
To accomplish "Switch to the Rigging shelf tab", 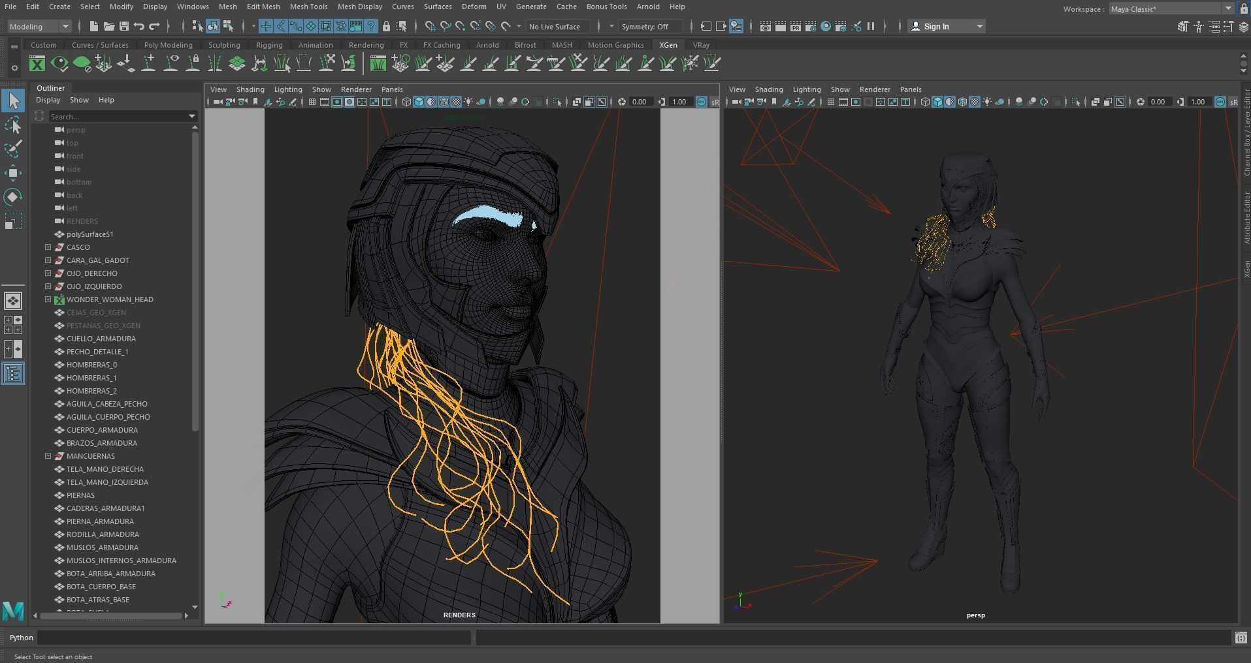I will pos(269,45).
